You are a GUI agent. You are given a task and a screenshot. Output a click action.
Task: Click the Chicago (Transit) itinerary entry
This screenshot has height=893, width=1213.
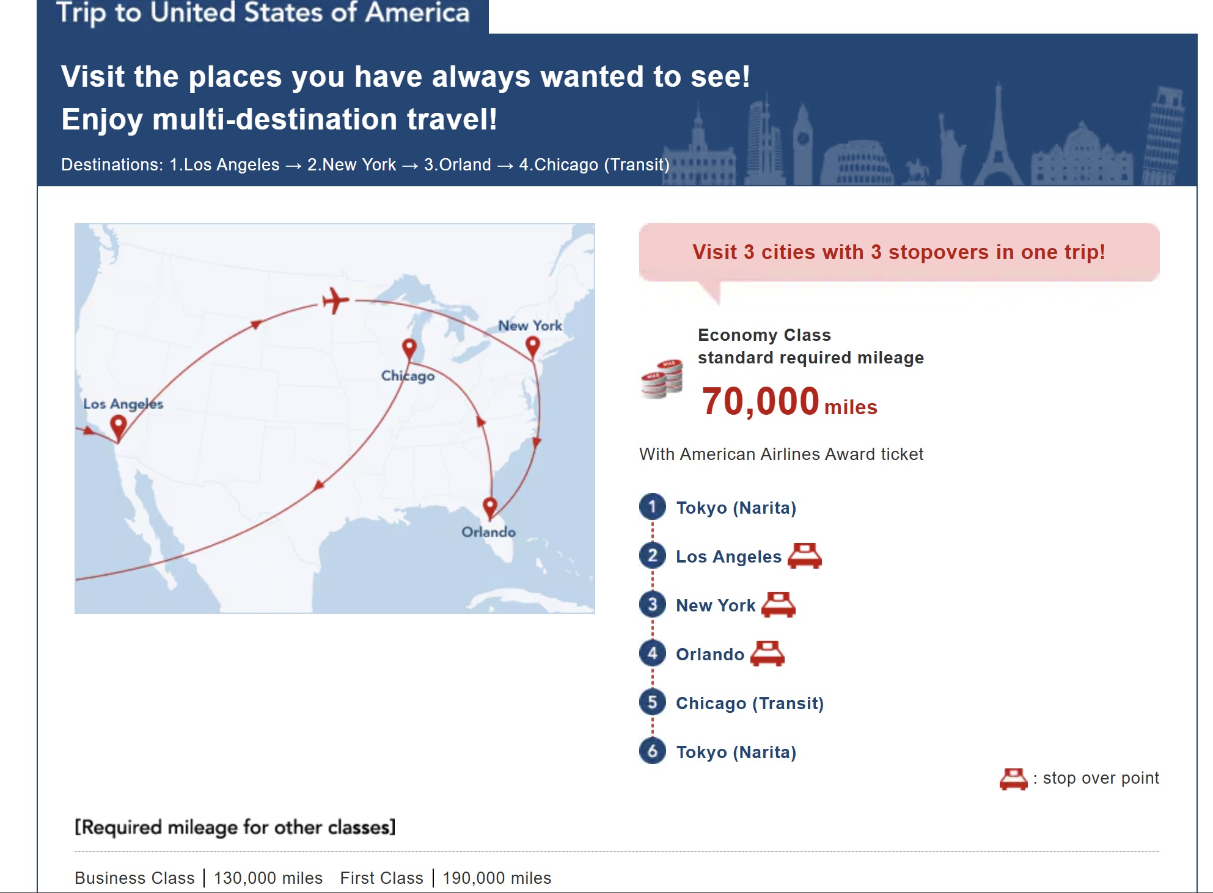pyautogui.click(x=750, y=703)
